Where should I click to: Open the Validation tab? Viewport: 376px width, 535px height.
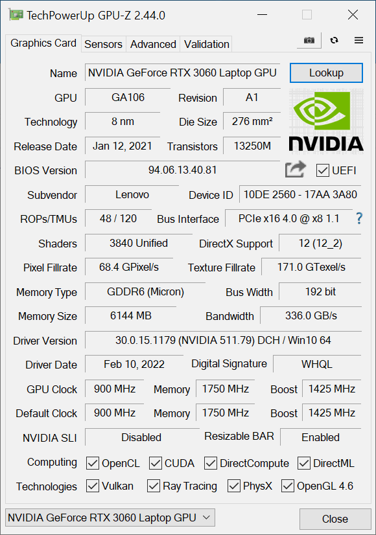(x=206, y=44)
